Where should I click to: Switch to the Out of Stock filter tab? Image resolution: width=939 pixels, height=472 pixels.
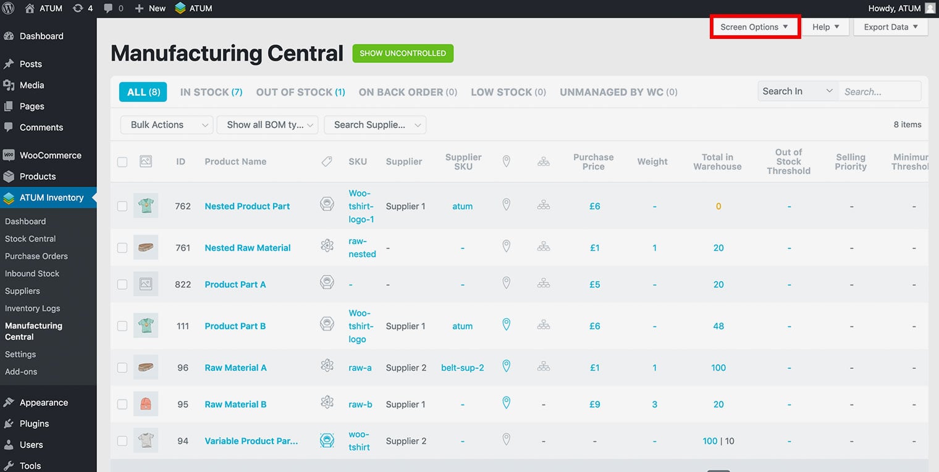300,92
